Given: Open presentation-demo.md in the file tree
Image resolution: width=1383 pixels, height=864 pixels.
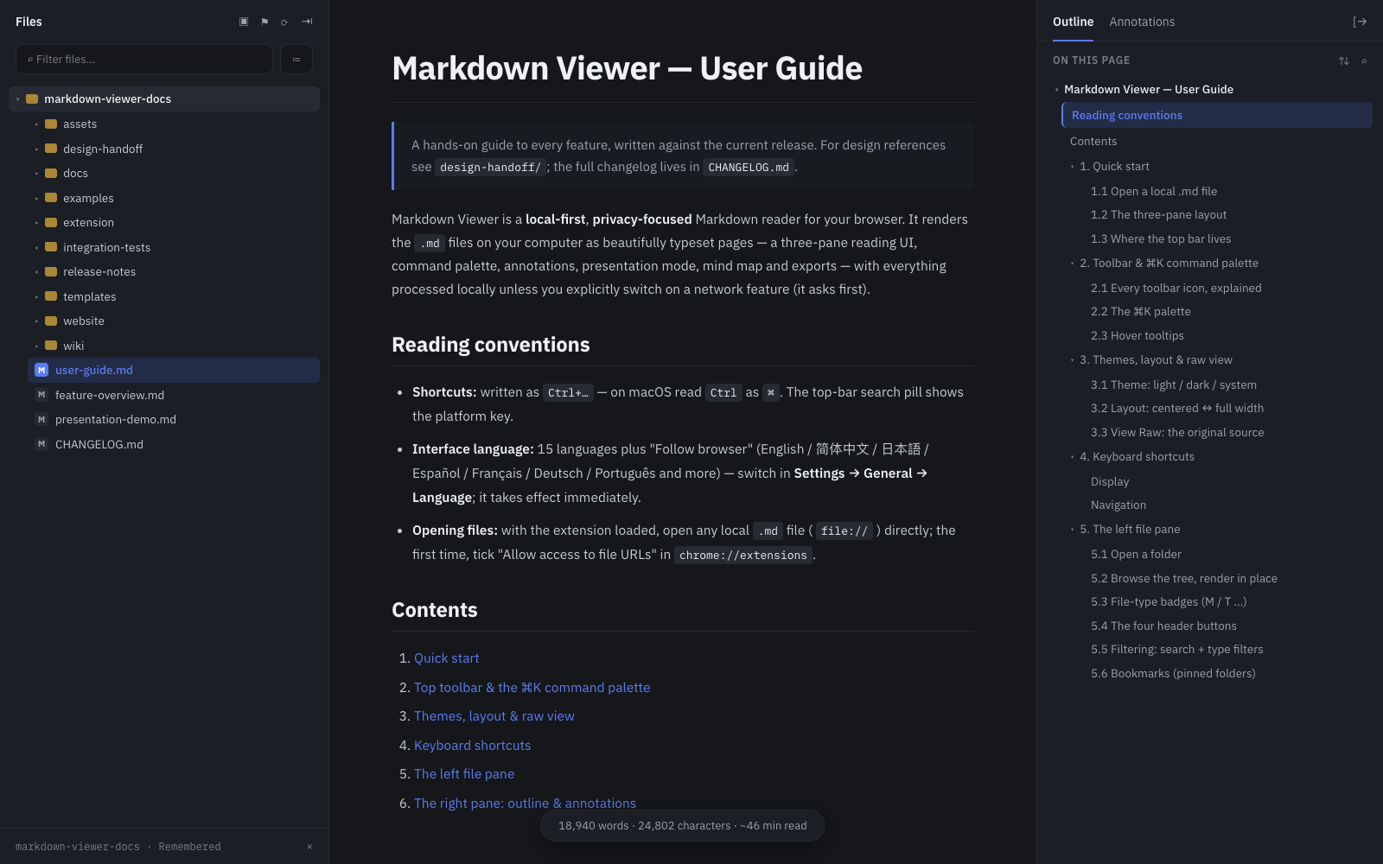Looking at the screenshot, I should pos(174,419).
